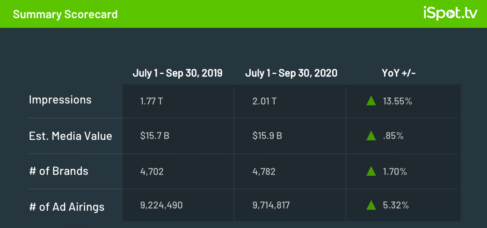The image size is (487, 228).
Task: Click the green triangle beside .85%
Action: tap(371, 136)
